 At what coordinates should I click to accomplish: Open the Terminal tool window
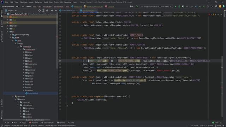coord(61,123)
